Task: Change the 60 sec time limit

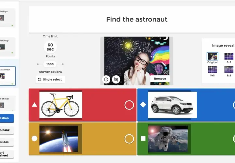Action: tap(50, 47)
